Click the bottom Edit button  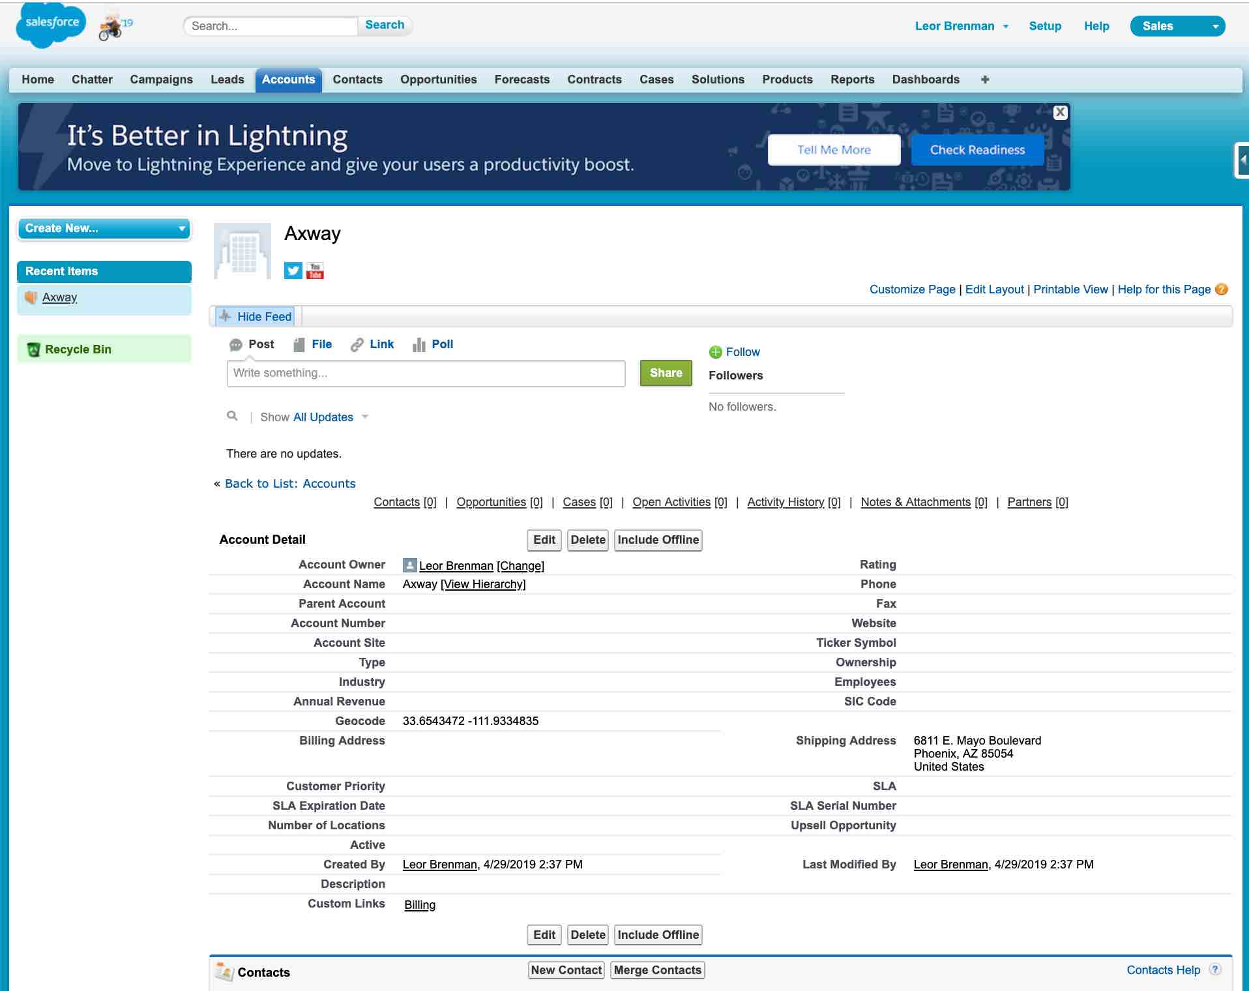click(544, 935)
